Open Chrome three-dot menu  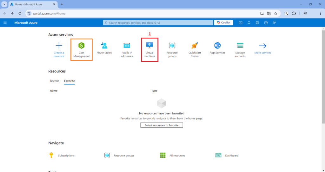(x=320, y=13)
